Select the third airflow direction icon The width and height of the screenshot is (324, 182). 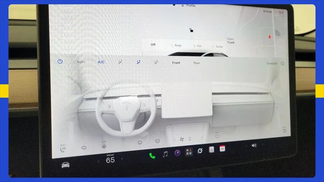pyautogui.click(x=156, y=62)
